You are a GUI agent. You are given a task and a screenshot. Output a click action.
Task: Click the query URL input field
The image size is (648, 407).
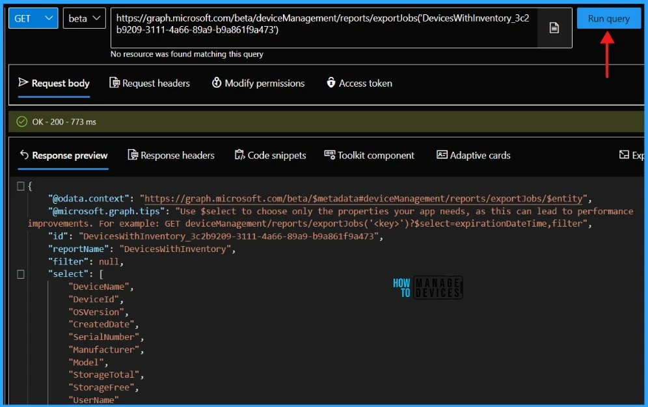click(323, 28)
